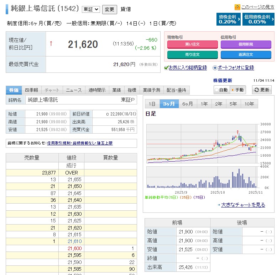The image size is (277, 275).
Task: Click the refresh arrows icon in 更新 button
Action: click(257, 90)
